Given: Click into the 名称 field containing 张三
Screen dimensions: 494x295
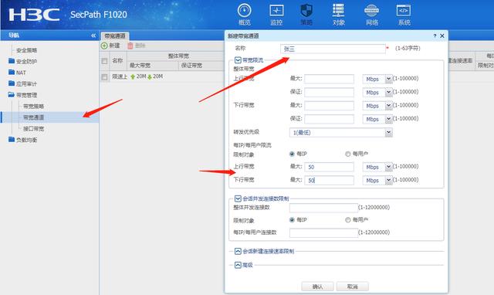Looking at the screenshot, I should (333, 49).
